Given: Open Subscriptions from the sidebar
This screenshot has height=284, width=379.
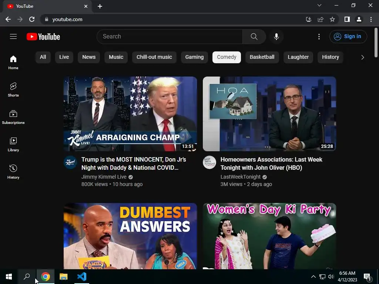Looking at the screenshot, I should point(13,117).
